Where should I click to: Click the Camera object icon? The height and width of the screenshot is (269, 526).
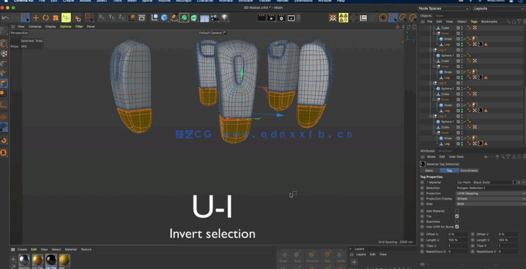coord(214,18)
